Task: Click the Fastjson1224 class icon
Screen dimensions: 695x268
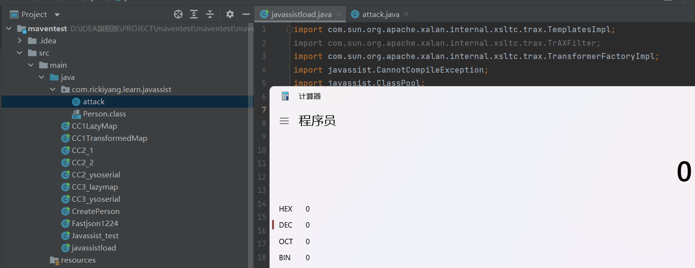Action: tap(65, 224)
